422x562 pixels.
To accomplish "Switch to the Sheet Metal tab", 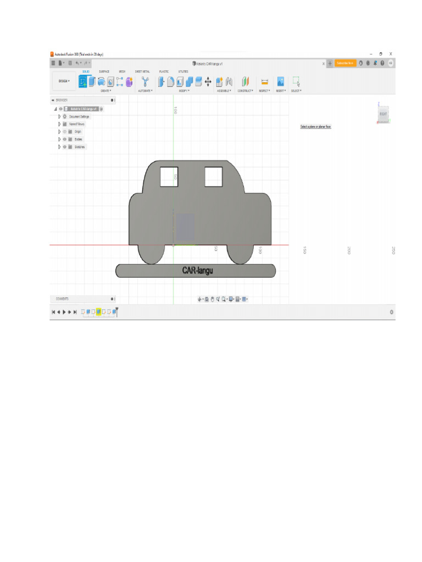I will [x=142, y=71].
